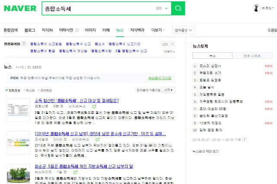Open thumbnail of the third news article
The width and height of the screenshot is (277, 184).
(x=18, y=174)
